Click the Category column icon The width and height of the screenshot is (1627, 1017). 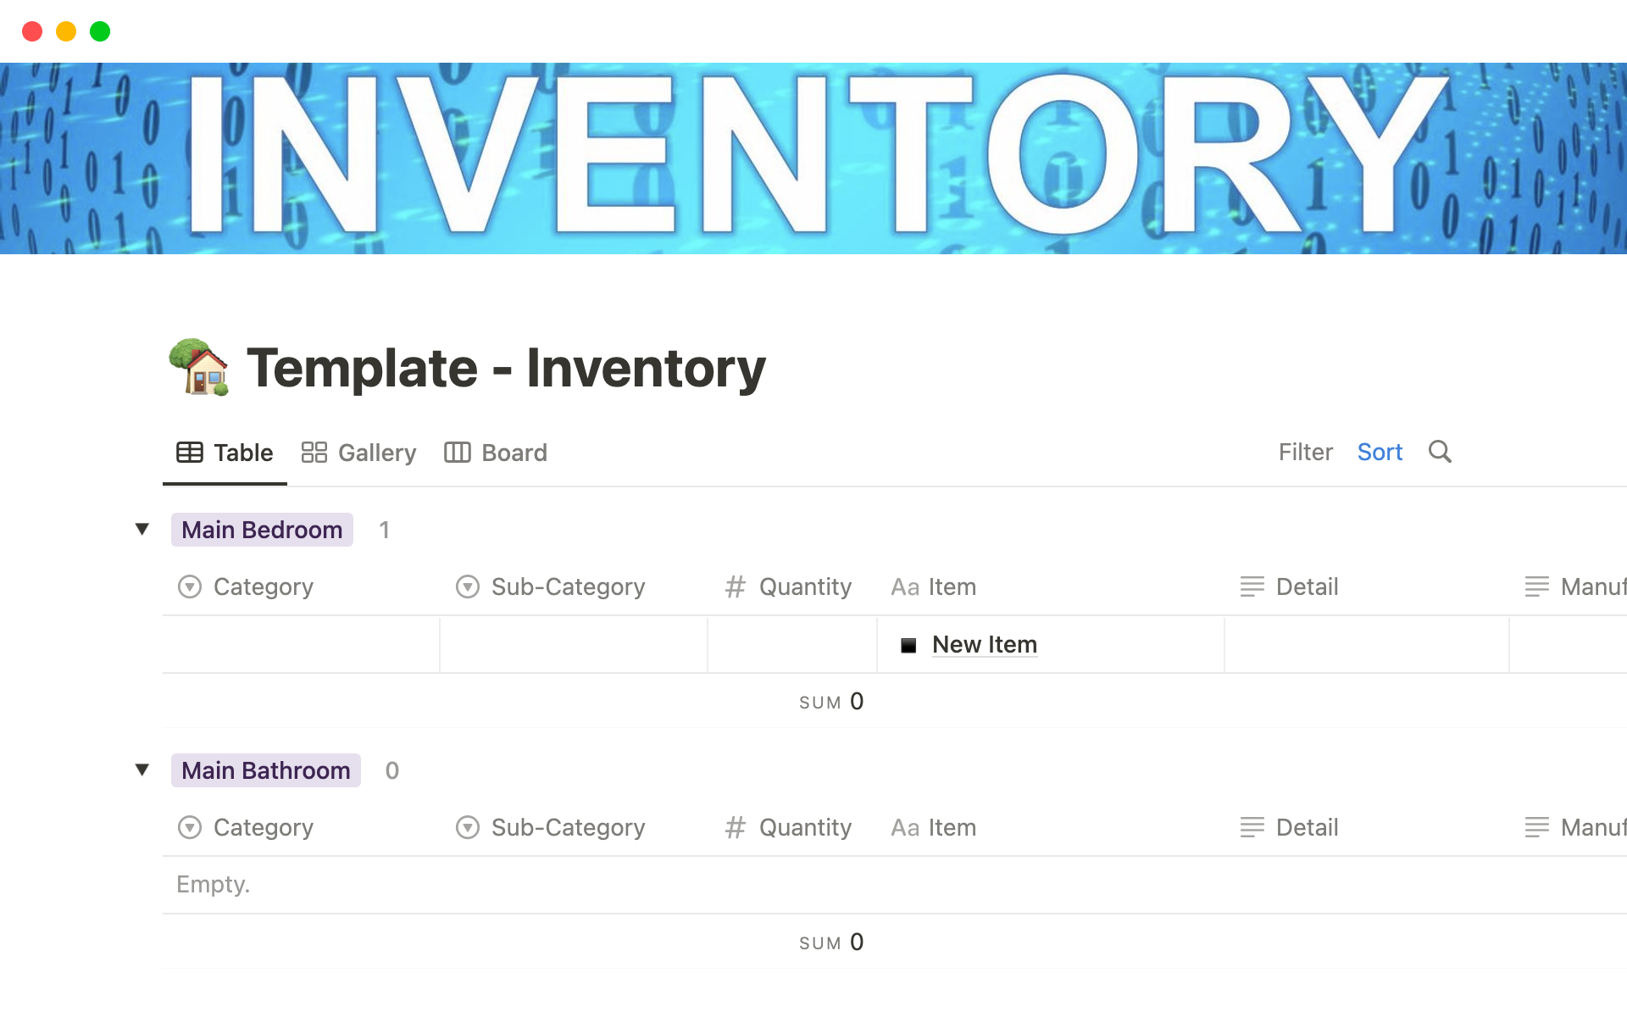(x=191, y=585)
